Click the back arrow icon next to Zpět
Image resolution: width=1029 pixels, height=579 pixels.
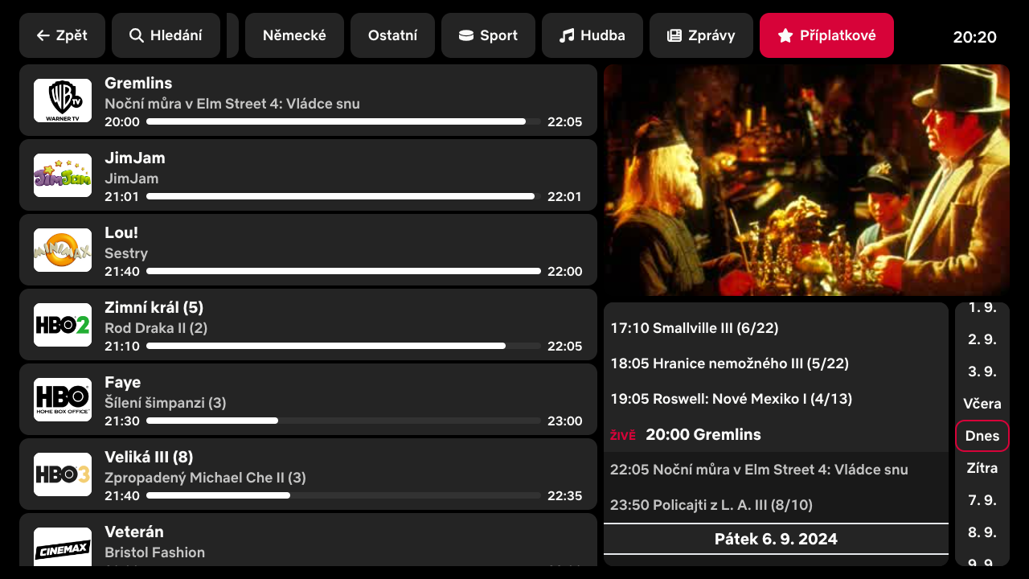[x=43, y=35]
